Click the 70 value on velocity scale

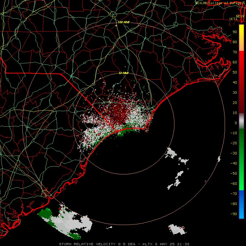235,52
